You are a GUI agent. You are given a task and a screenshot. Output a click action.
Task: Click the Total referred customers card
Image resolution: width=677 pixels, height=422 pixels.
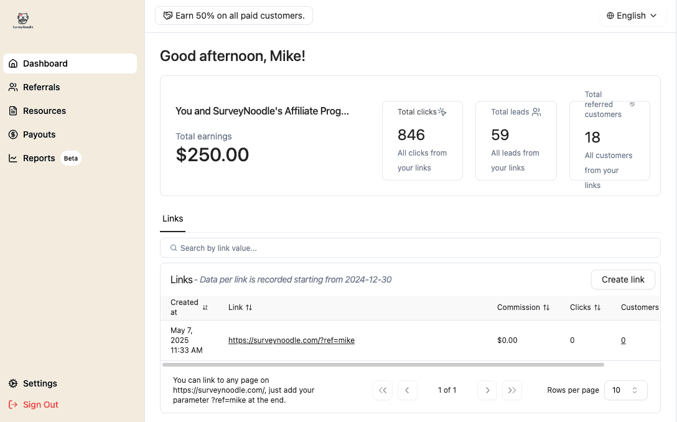tap(610, 141)
